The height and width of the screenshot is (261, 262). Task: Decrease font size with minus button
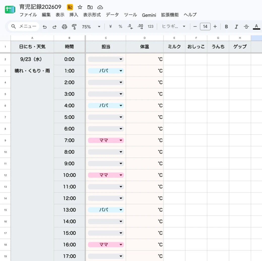click(x=195, y=27)
